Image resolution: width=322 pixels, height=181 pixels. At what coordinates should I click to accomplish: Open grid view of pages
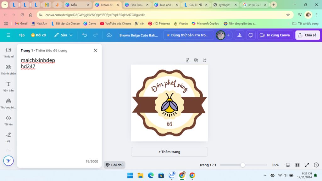(x=297, y=165)
